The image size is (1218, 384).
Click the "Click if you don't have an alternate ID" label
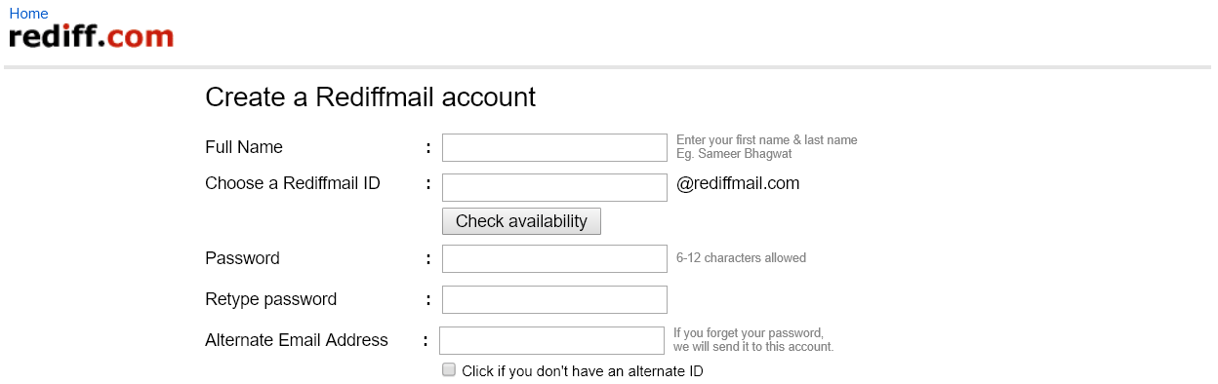(583, 371)
